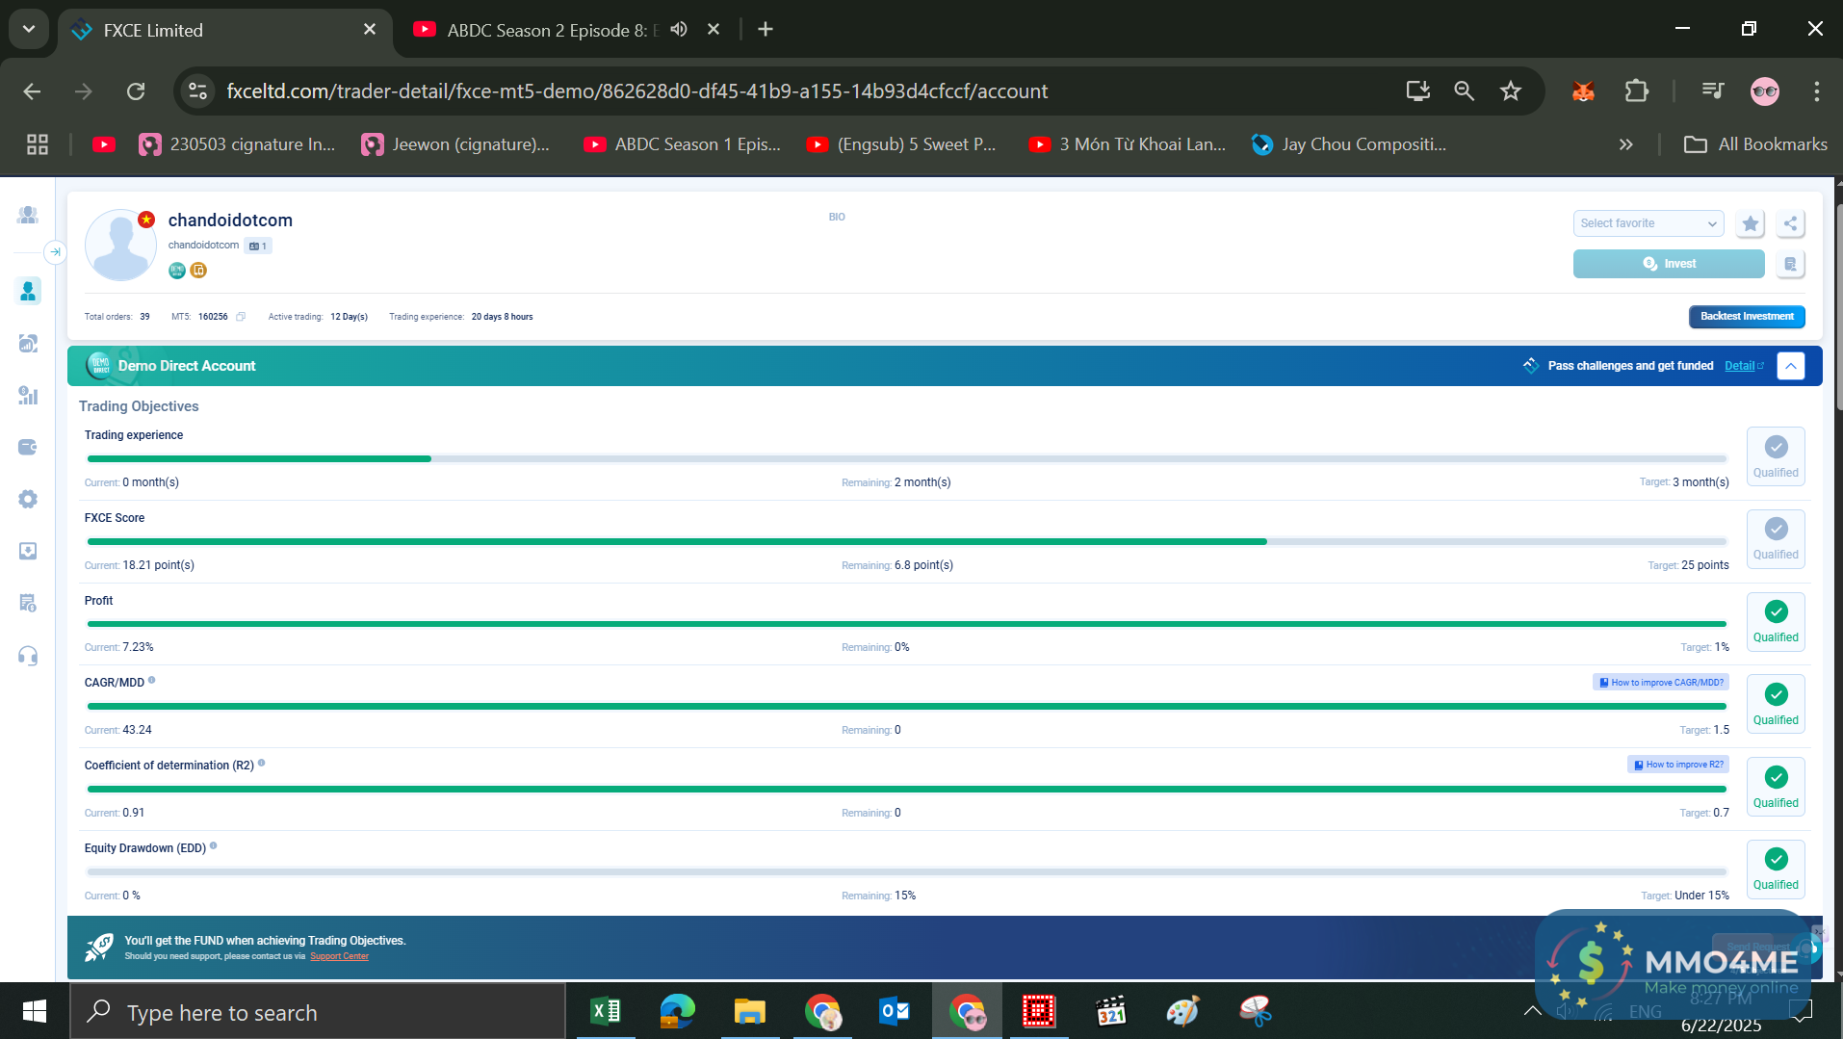Click the chandoidotcom profile avatar
The height and width of the screenshot is (1039, 1843).
(x=120, y=246)
